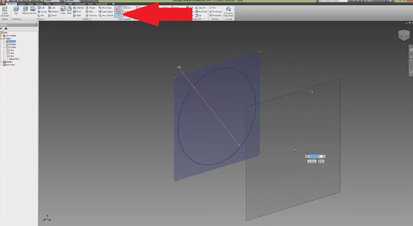
Task: Select the Box primitive tool
Action: tap(16, 11)
